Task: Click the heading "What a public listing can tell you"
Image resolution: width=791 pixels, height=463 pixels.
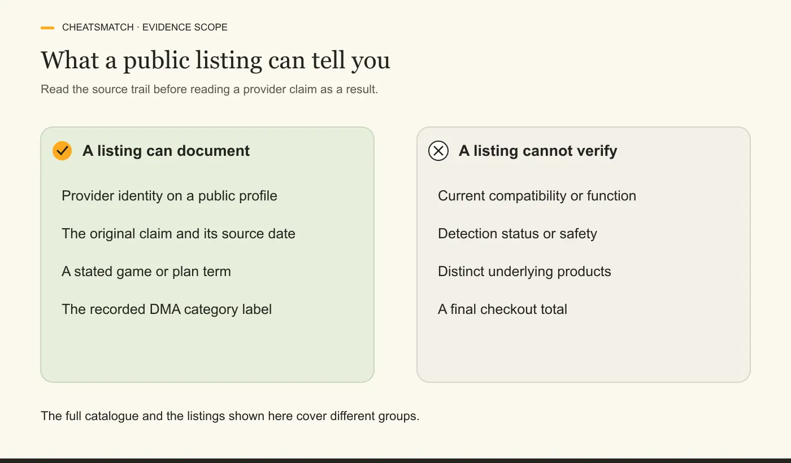Action: [215, 60]
